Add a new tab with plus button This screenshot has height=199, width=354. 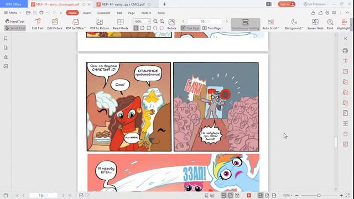pos(164,4)
